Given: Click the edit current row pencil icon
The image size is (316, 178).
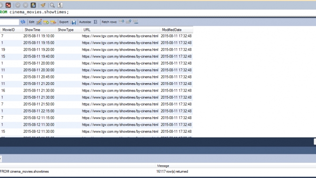Looking at the screenshot, I should pos(39,22).
